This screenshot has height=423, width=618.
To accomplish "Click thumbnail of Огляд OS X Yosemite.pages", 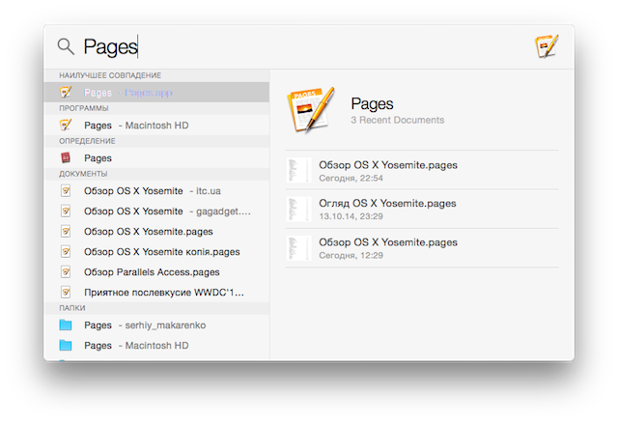I will 298,209.
